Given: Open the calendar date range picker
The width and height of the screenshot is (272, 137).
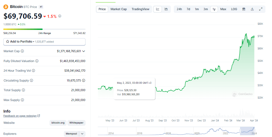Looking at the screenshot, I should [244, 9].
